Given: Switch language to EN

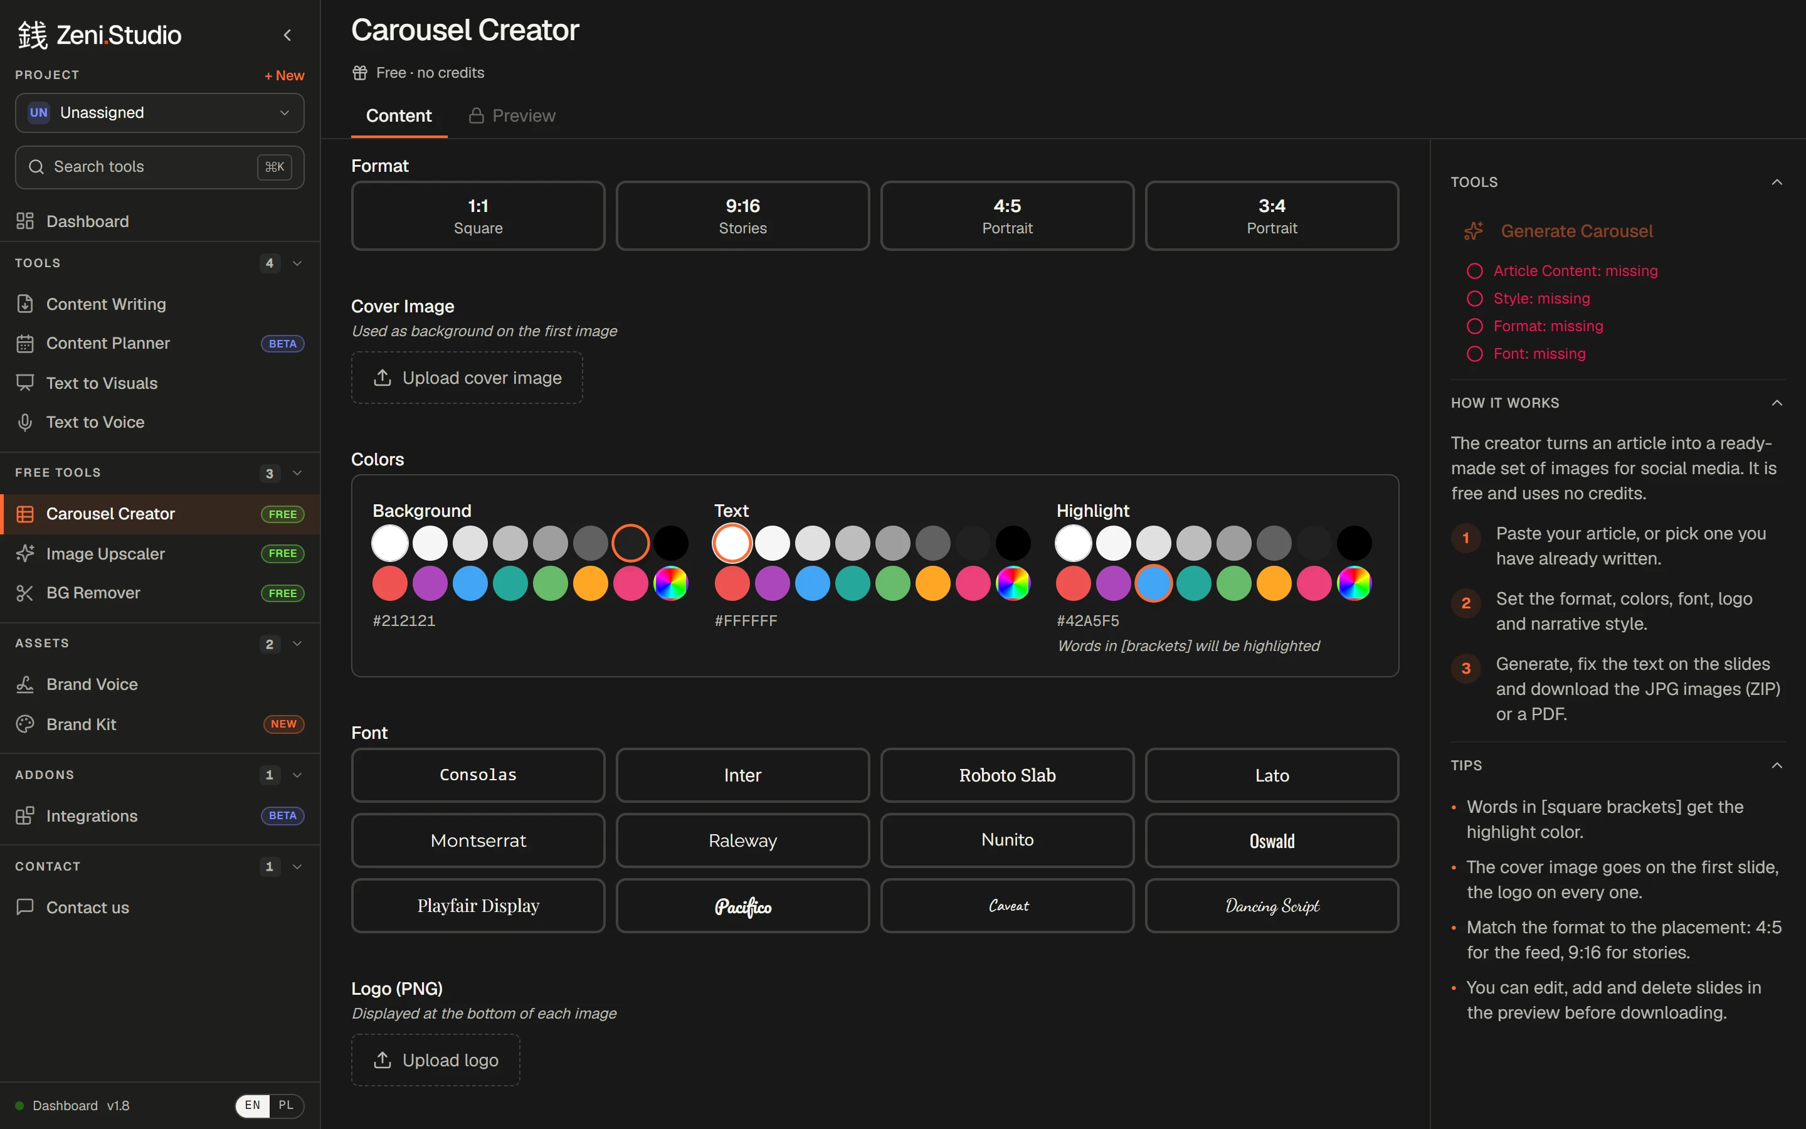Looking at the screenshot, I should click(253, 1105).
